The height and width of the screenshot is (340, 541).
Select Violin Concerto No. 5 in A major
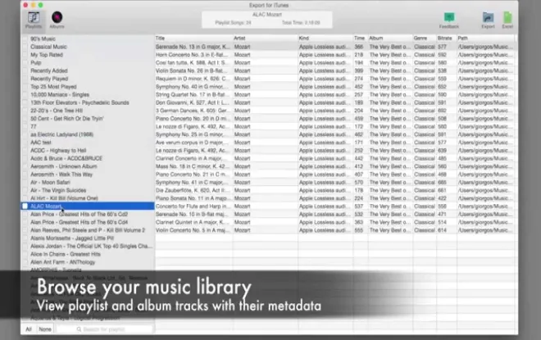(334, 230)
